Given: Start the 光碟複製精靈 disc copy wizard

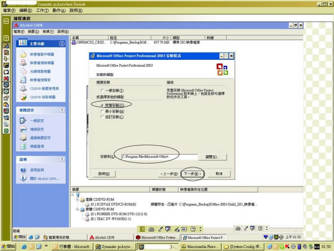Looking at the screenshot, I should (x=40, y=72).
